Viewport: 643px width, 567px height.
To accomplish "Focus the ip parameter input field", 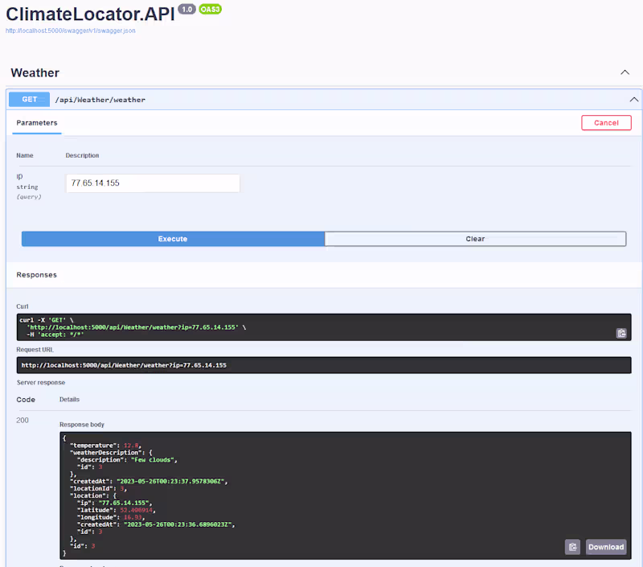I will coord(152,183).
